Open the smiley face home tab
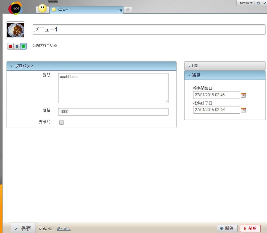 point(42,9)
